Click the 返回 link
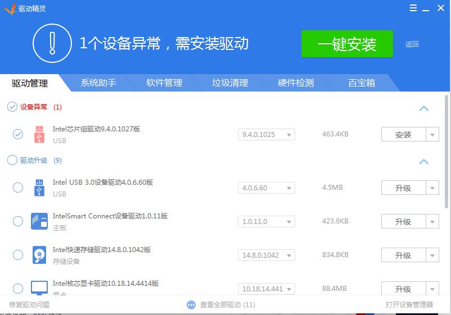 [x=412, y=44]
